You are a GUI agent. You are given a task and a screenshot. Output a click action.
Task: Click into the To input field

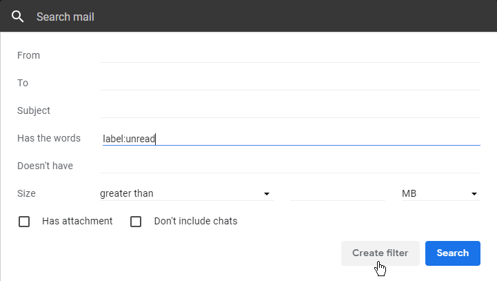[x=290, y=83]
